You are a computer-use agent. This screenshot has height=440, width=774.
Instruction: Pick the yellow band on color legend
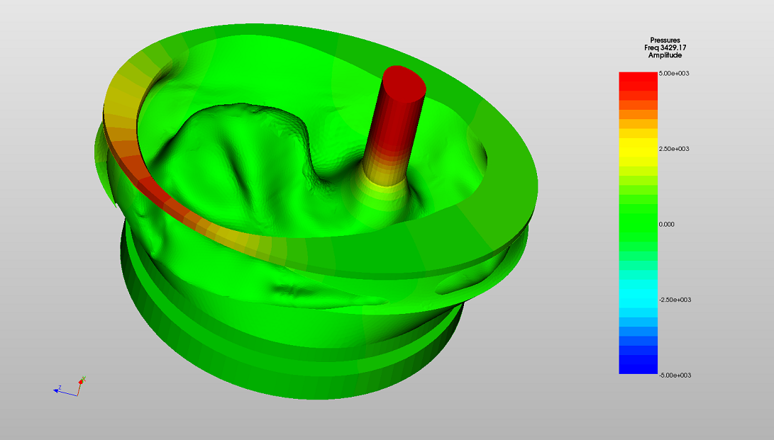pyautogui.click(x=638, y=147)
